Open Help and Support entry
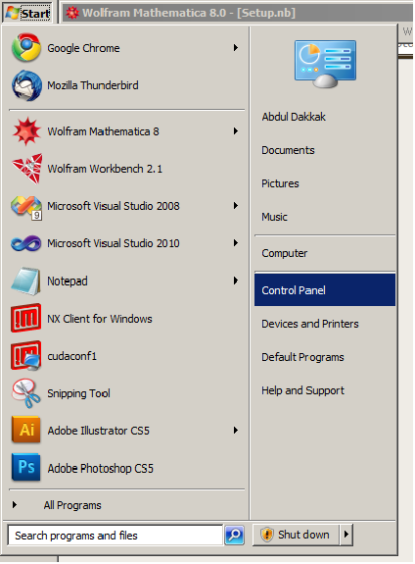This screenshot has height=564, width=415. point(302,390)
